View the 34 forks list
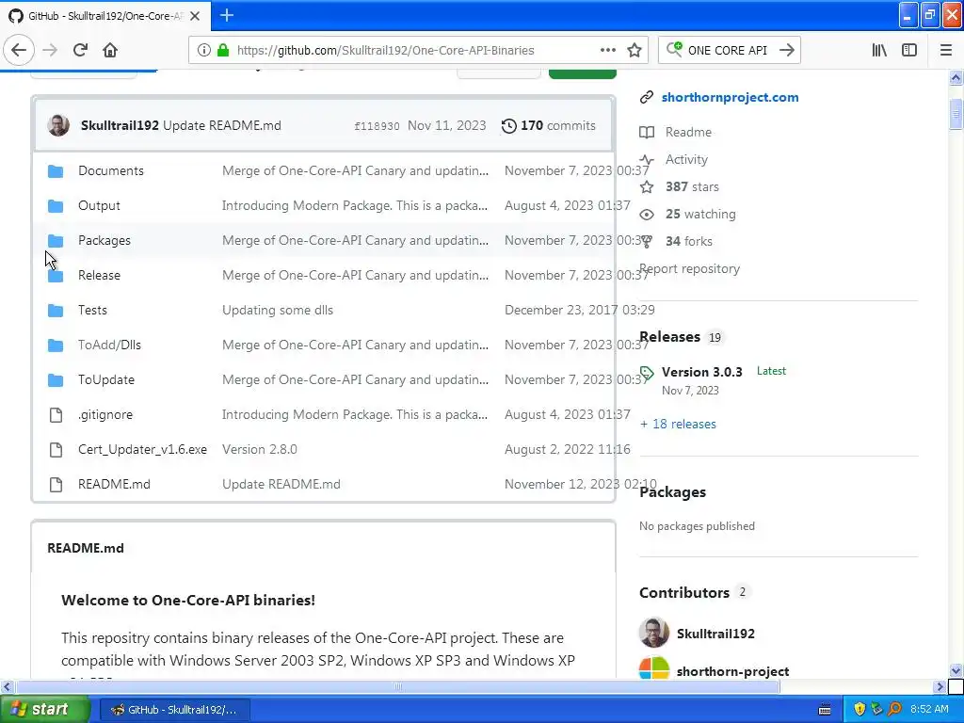Screen dimensions: 964x723 [688, 241]
